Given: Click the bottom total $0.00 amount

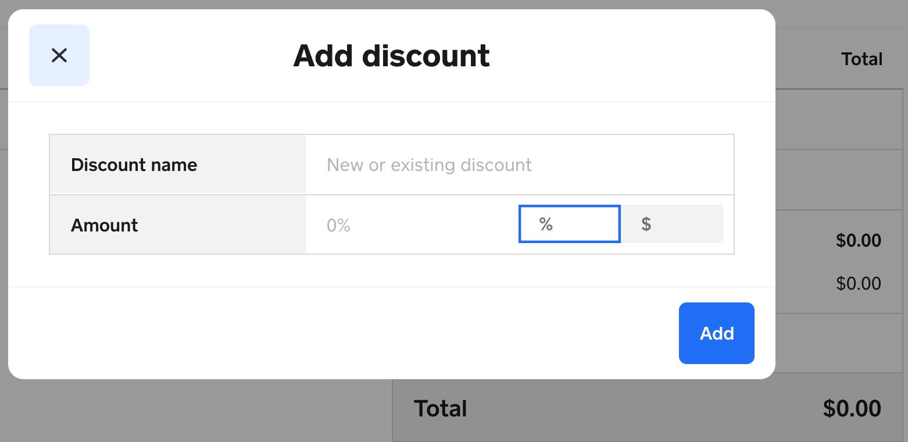Looking at the screenshot, I should pyautogui.click(x=852, y=408).
